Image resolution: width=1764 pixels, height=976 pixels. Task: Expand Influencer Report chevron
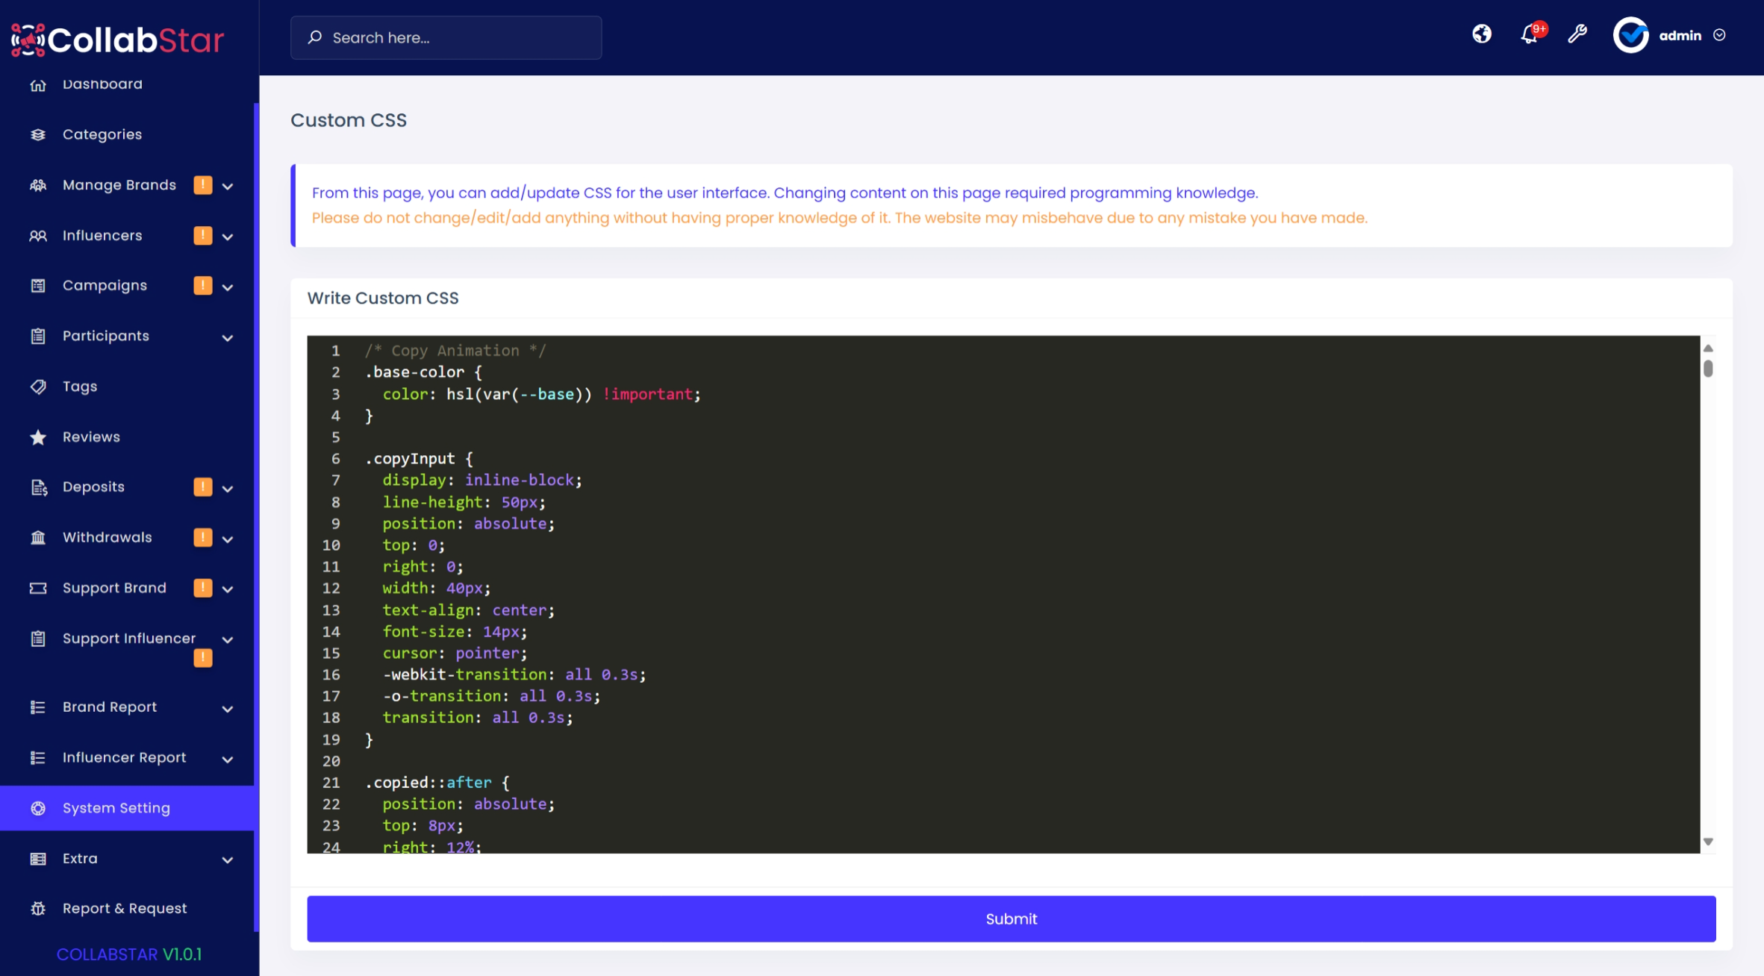click(228, 760)
